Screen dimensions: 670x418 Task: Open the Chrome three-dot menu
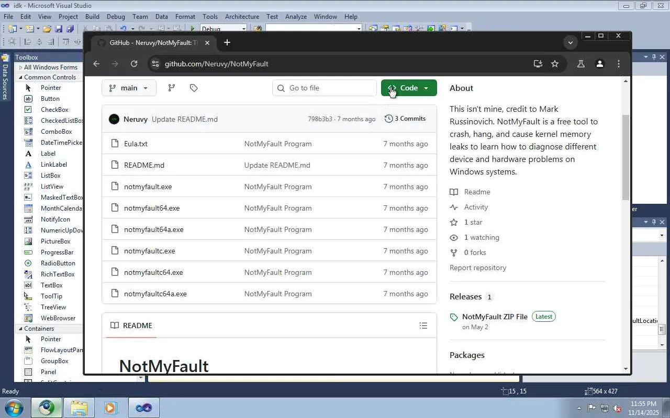pos(619,64)
